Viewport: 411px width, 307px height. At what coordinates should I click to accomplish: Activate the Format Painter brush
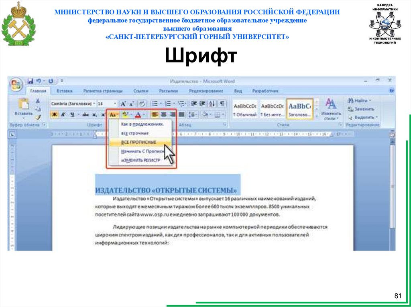tap(38, 117)
